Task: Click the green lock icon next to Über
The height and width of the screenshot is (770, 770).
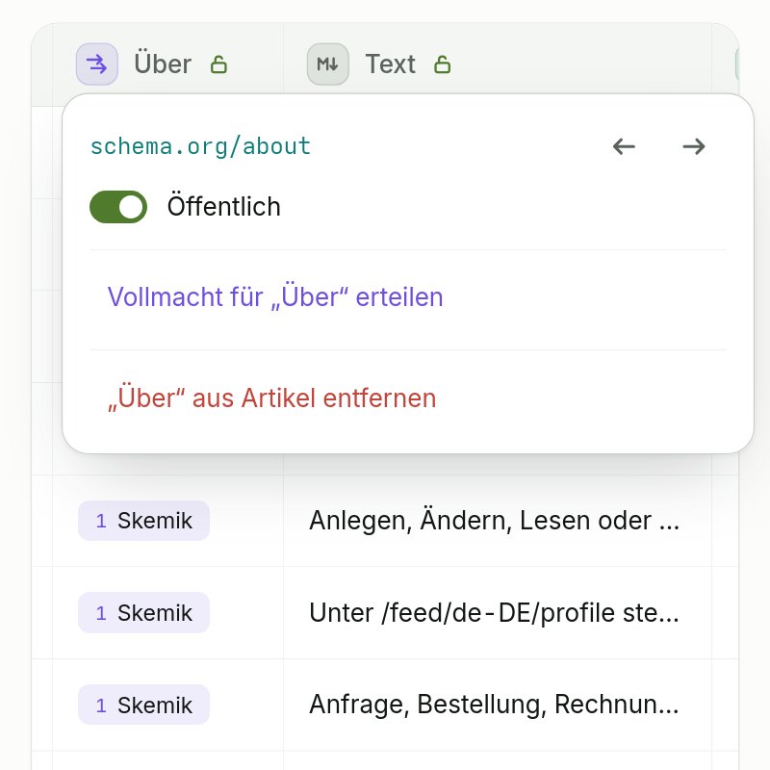Action: pyautogui.click(x=218, y=64)
